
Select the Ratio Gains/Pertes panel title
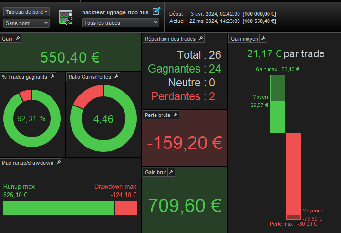[90, 77]
